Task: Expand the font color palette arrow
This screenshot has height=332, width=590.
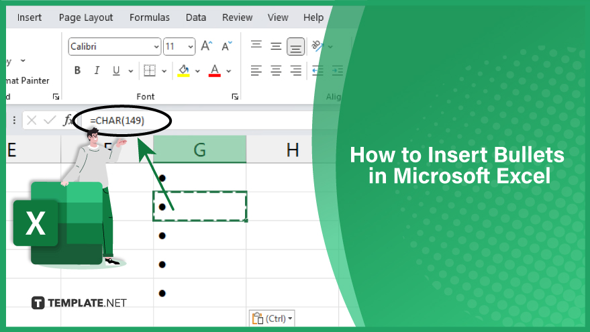Action: [228, 70]
